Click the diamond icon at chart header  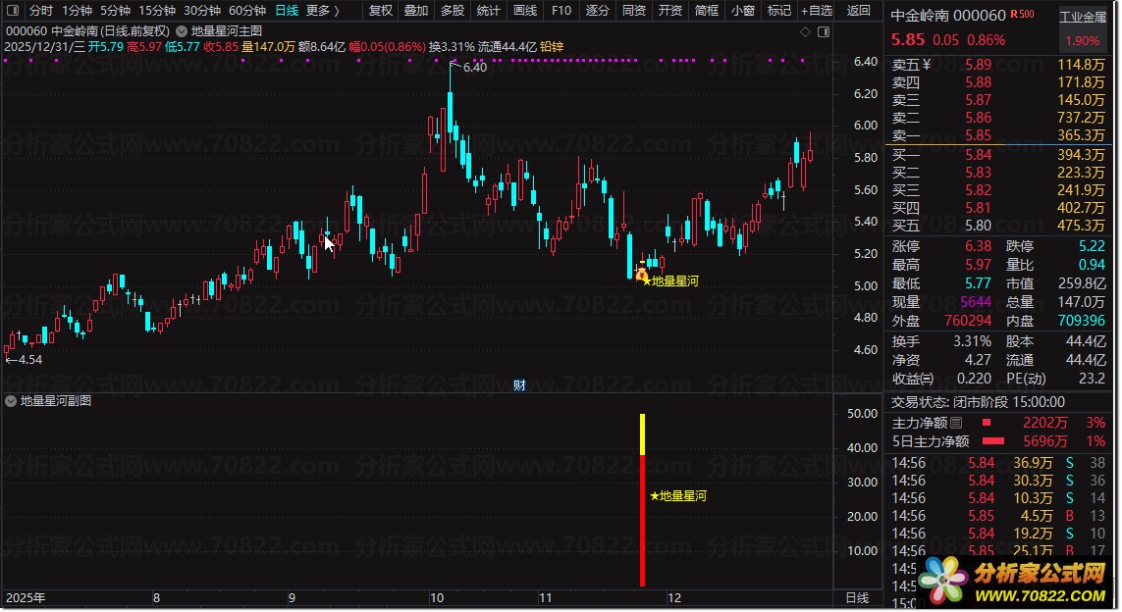pos(805,31)
